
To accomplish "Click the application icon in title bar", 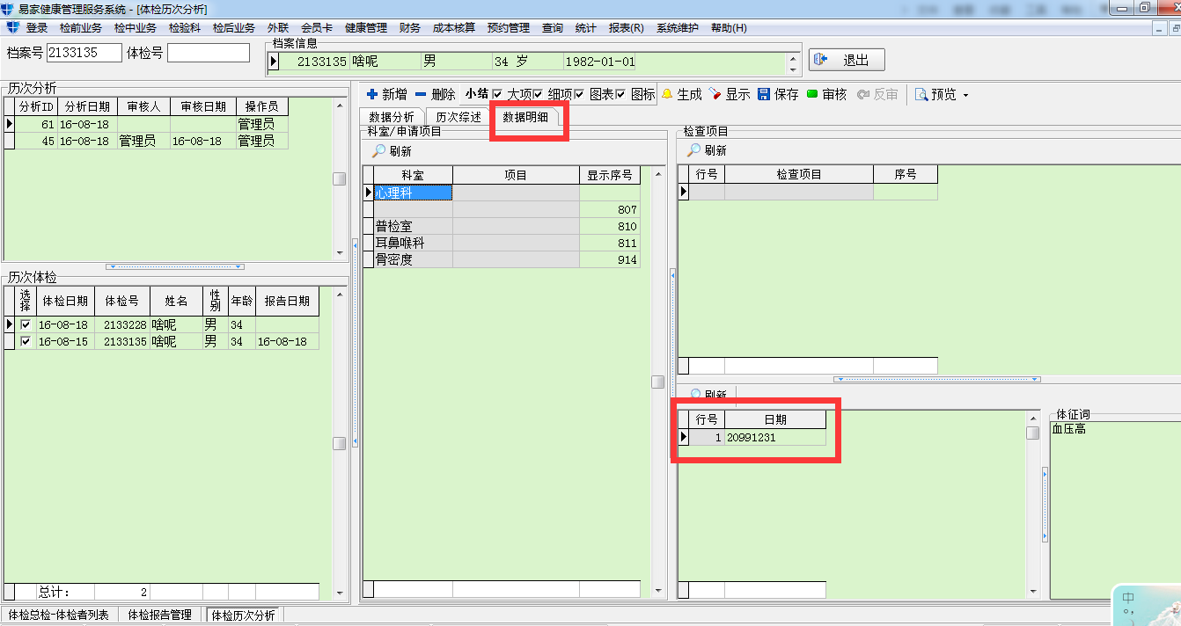I will click(9, 8).
